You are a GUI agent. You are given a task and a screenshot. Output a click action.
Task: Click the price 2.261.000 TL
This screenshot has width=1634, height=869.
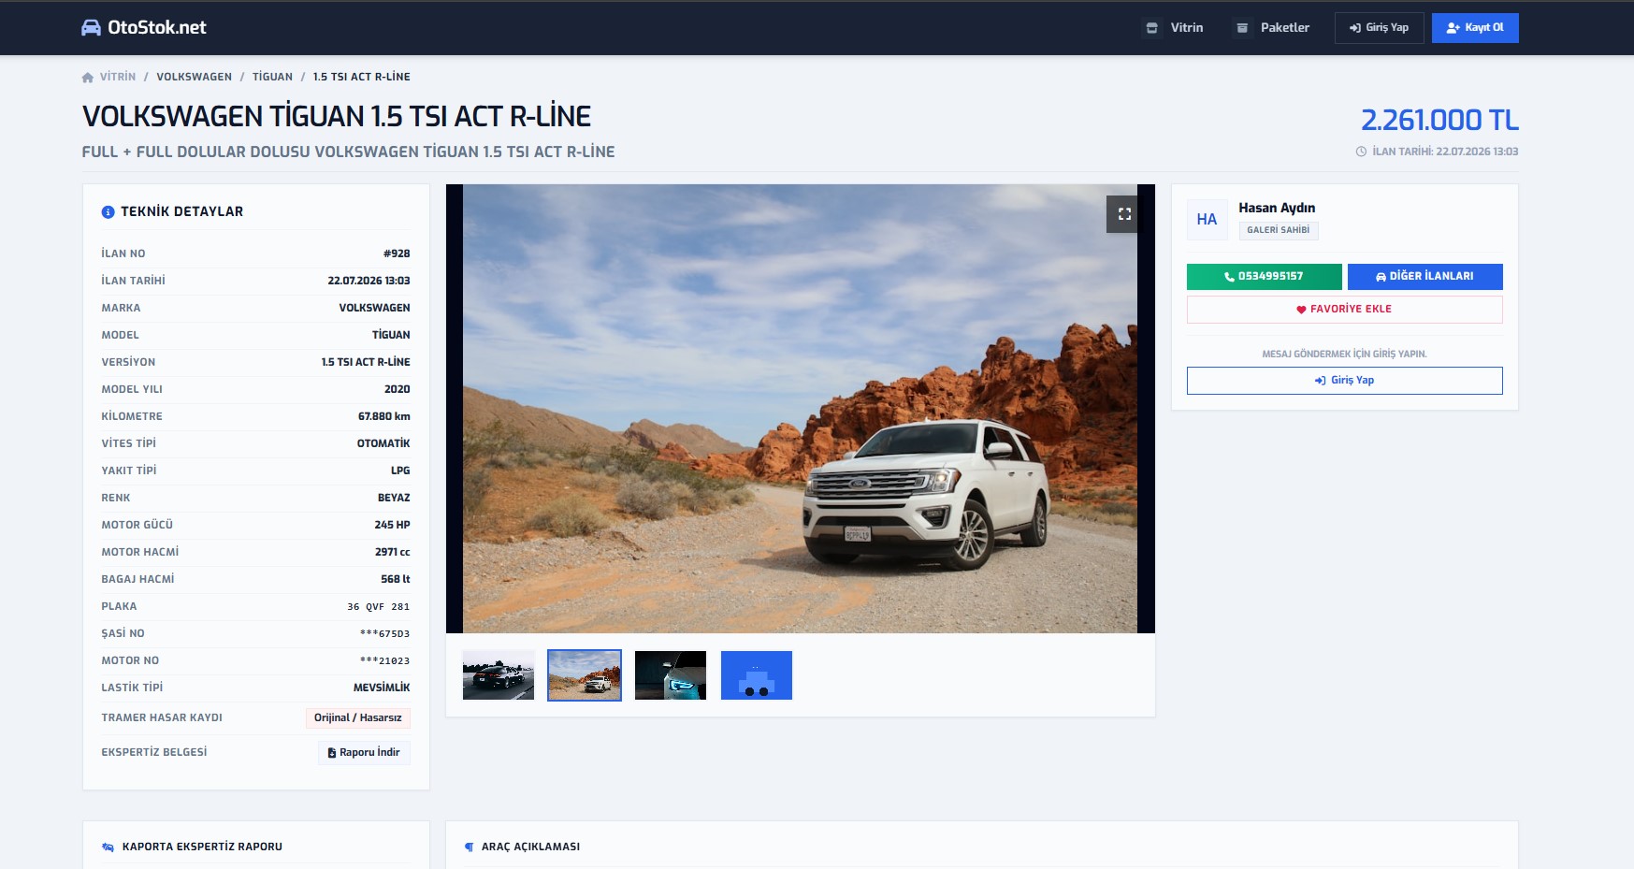[x=1439, y=120]
